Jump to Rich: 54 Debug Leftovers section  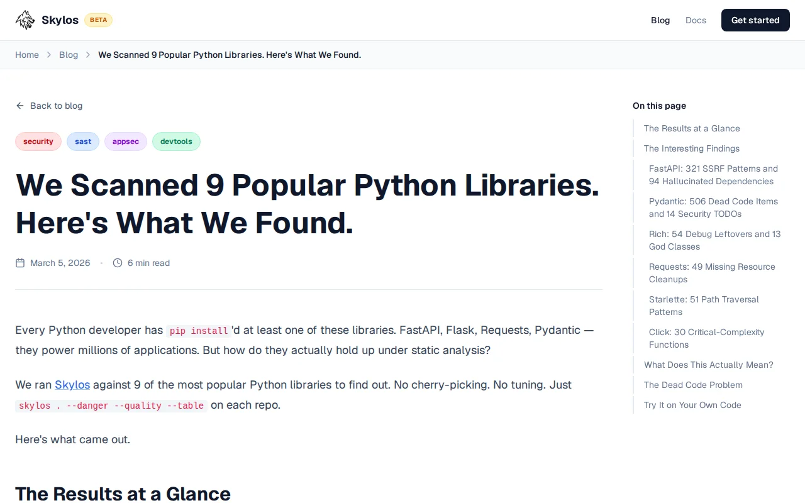tap(715, 240)
